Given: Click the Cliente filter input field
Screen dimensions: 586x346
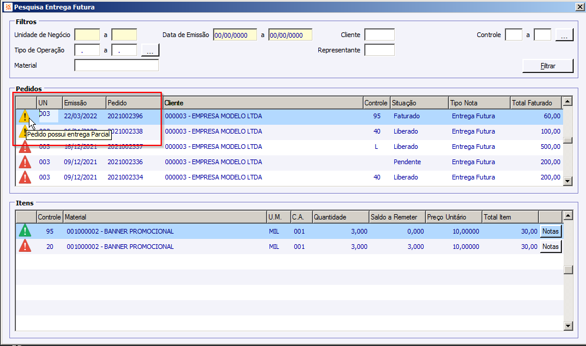Looking at the screenshot, I should (379, 35).
